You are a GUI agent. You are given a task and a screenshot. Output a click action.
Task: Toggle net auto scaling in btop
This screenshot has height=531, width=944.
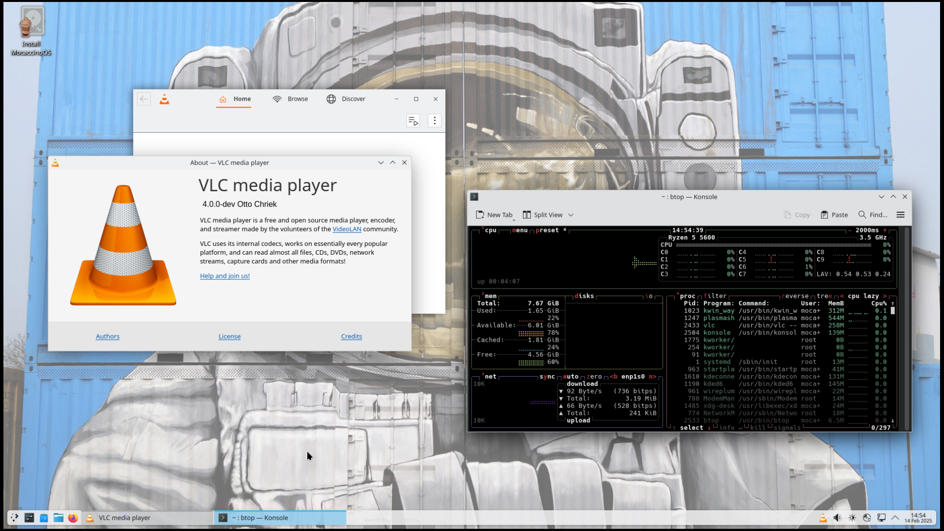571,377
